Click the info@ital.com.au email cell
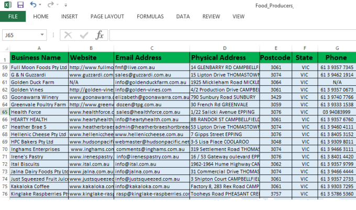Viewport: 356px width, 210px height. tap(152, 164)
